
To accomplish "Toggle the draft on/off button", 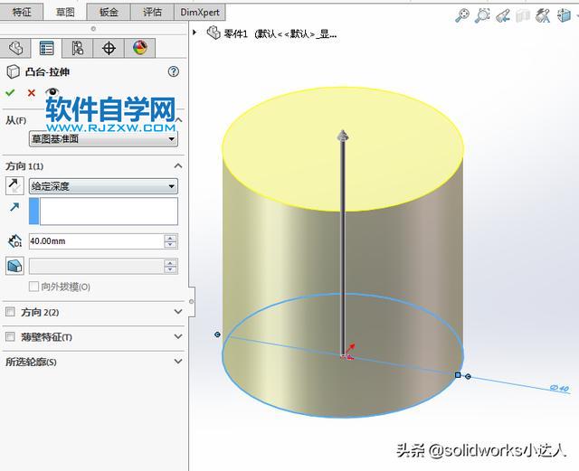I will [14, 266].
